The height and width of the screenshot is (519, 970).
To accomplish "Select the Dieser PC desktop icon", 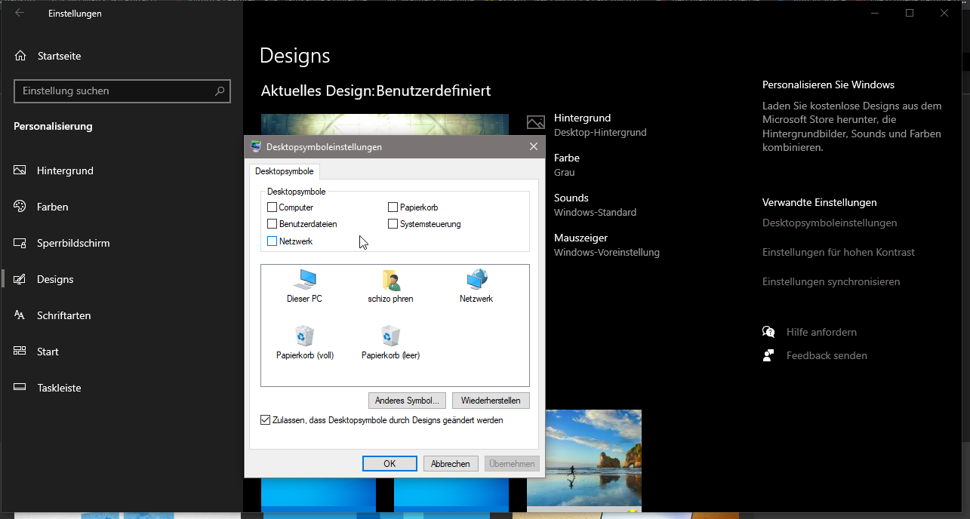I will pyautogui.click(x=304, y=286).
